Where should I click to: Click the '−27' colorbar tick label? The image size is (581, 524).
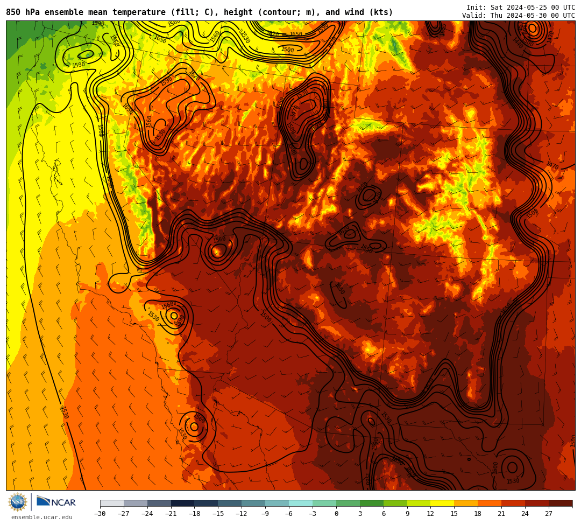click(124, 514)
